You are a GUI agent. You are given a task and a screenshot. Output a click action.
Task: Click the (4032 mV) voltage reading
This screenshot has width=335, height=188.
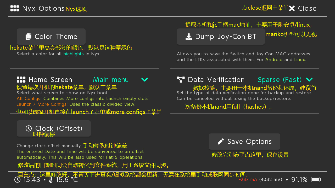click(x=271, y=180)
